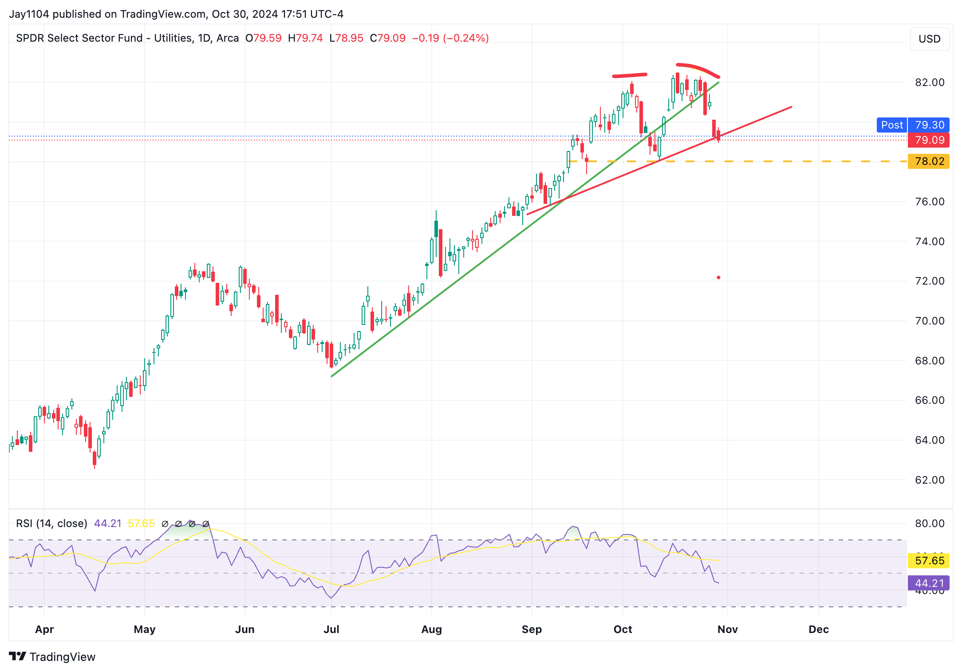Click the low value L78.95 in header
The height and width of the screenshot is (672, 962).
click(x=346, y=38)
